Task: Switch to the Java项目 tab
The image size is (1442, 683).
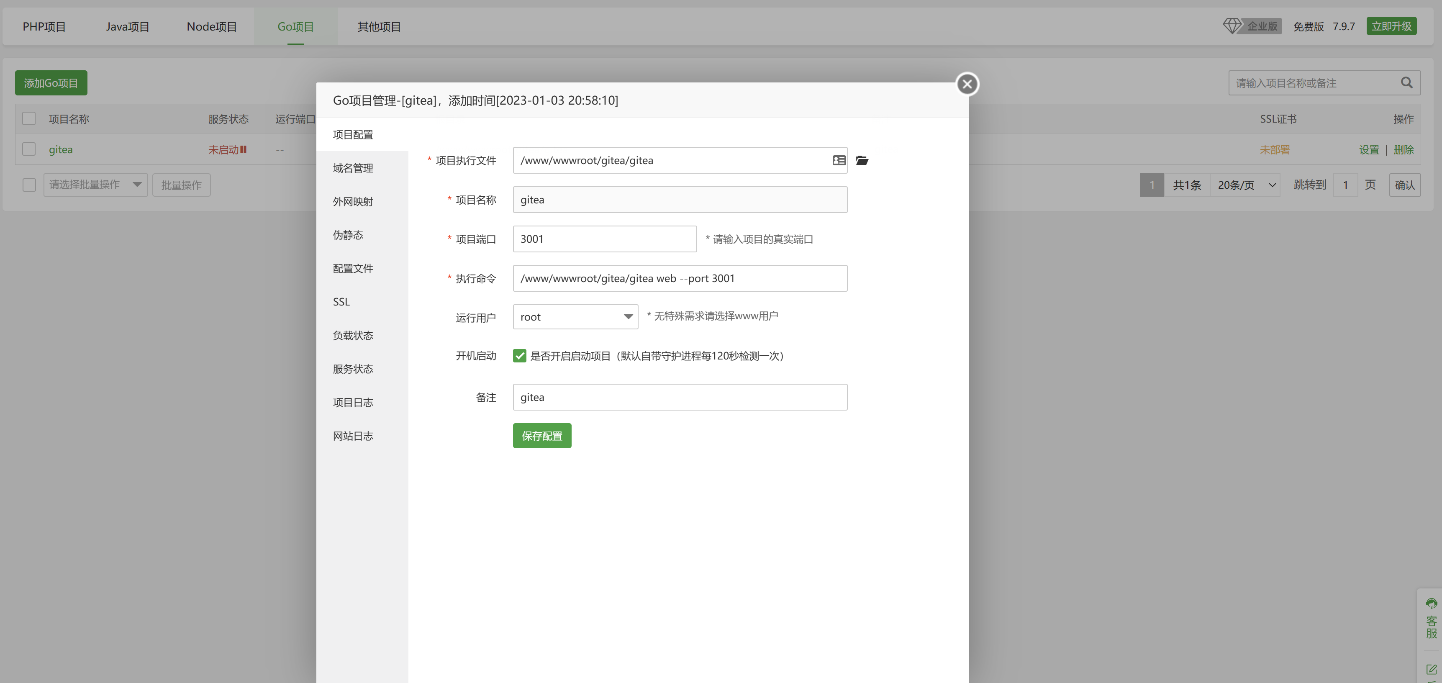Action: [128, 27]
